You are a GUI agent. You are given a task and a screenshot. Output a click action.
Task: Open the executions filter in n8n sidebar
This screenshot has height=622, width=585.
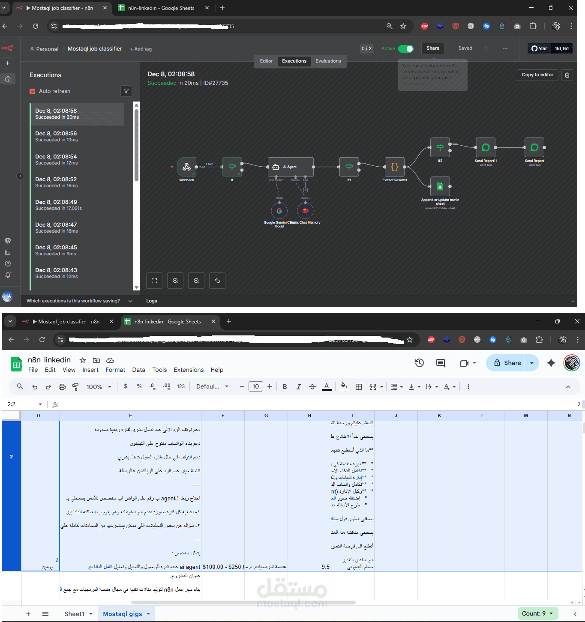(126, 91)
